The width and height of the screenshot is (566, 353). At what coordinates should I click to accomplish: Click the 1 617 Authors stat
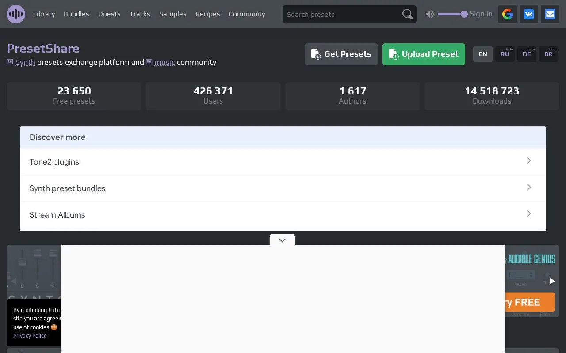[x=352, y=96]
